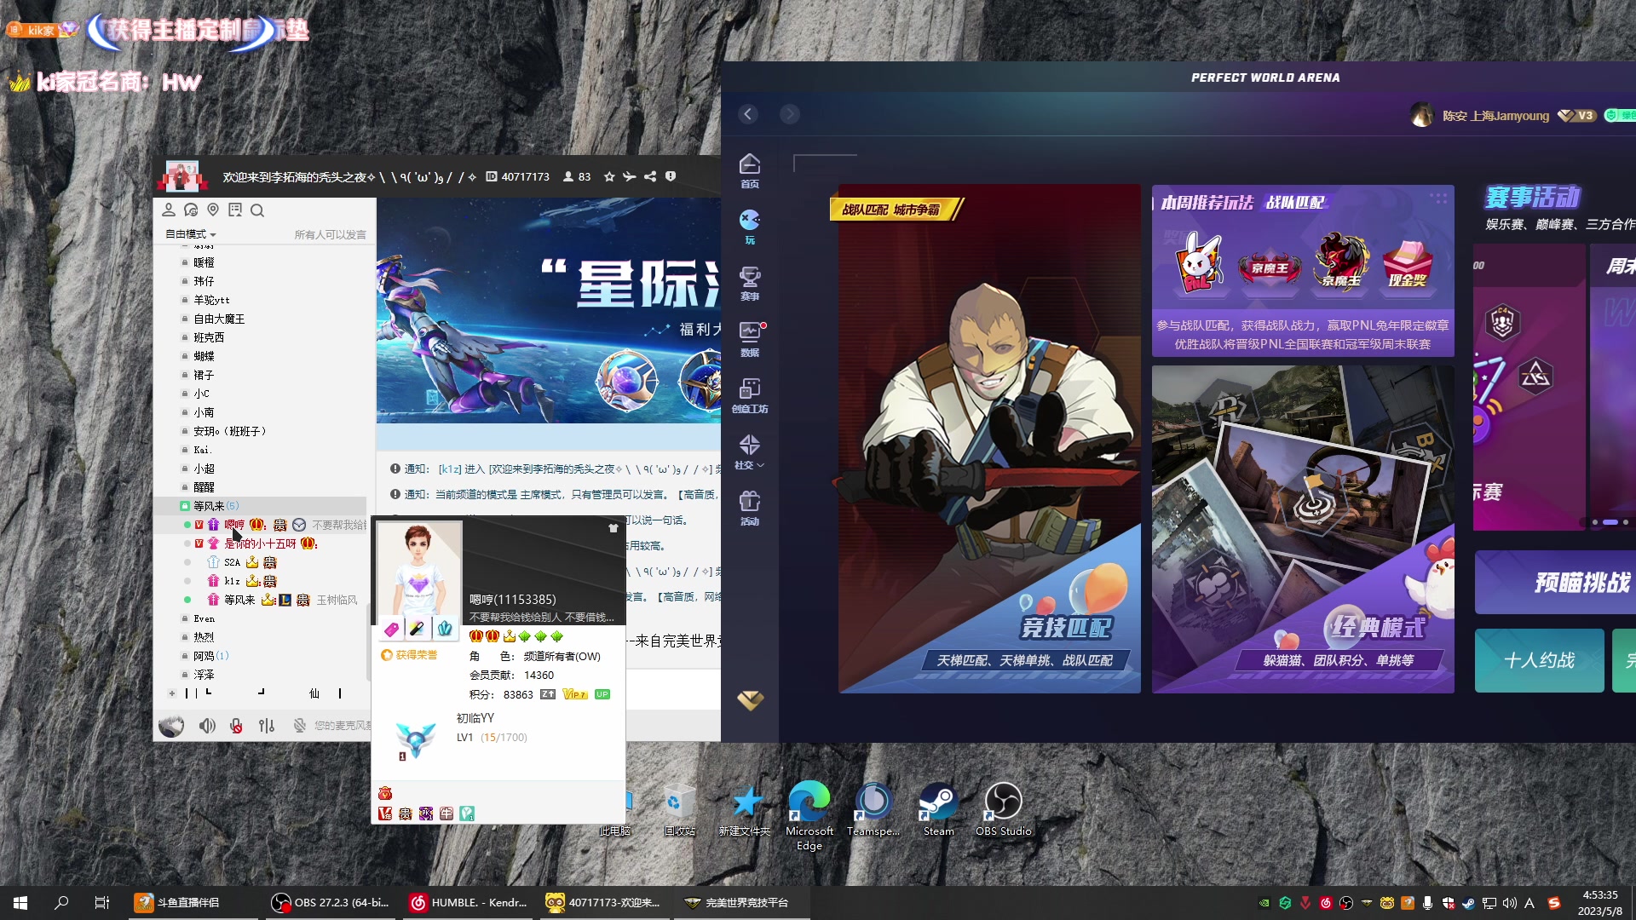Image resolution: width=1636 pixels, height=920 pixels.
Task: Open the channel bulletin board icon in the YY sidebar
Action: (235, 210)
